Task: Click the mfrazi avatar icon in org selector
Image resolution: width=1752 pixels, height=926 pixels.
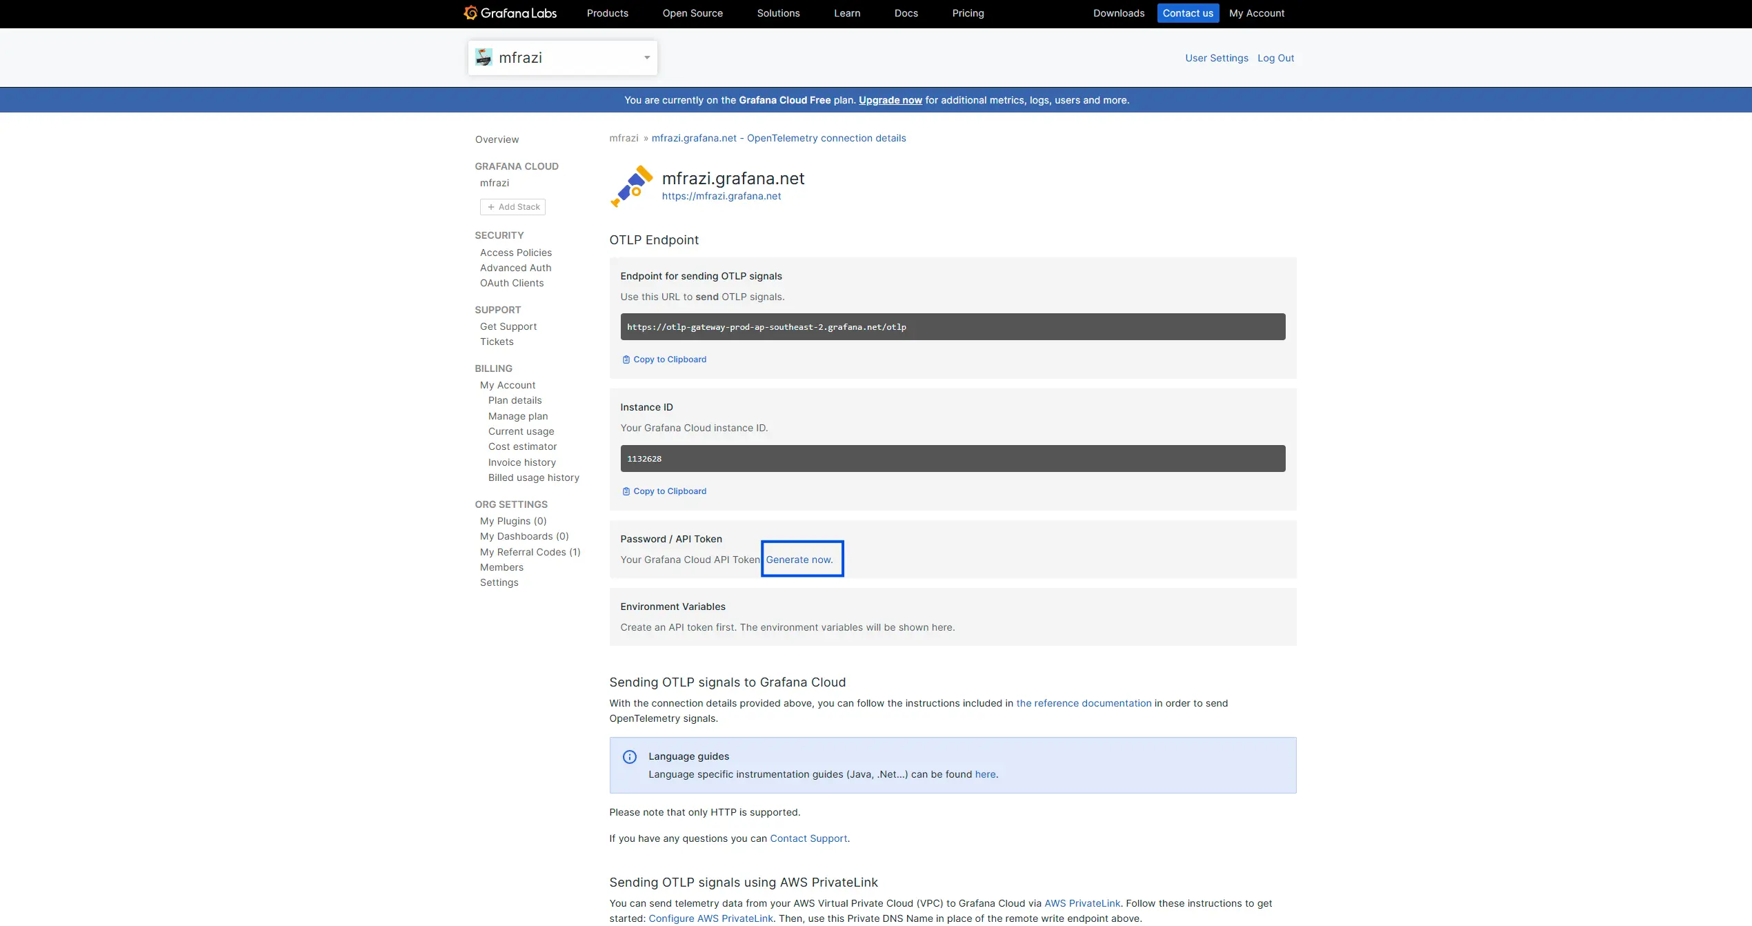Action: [484, 57]
